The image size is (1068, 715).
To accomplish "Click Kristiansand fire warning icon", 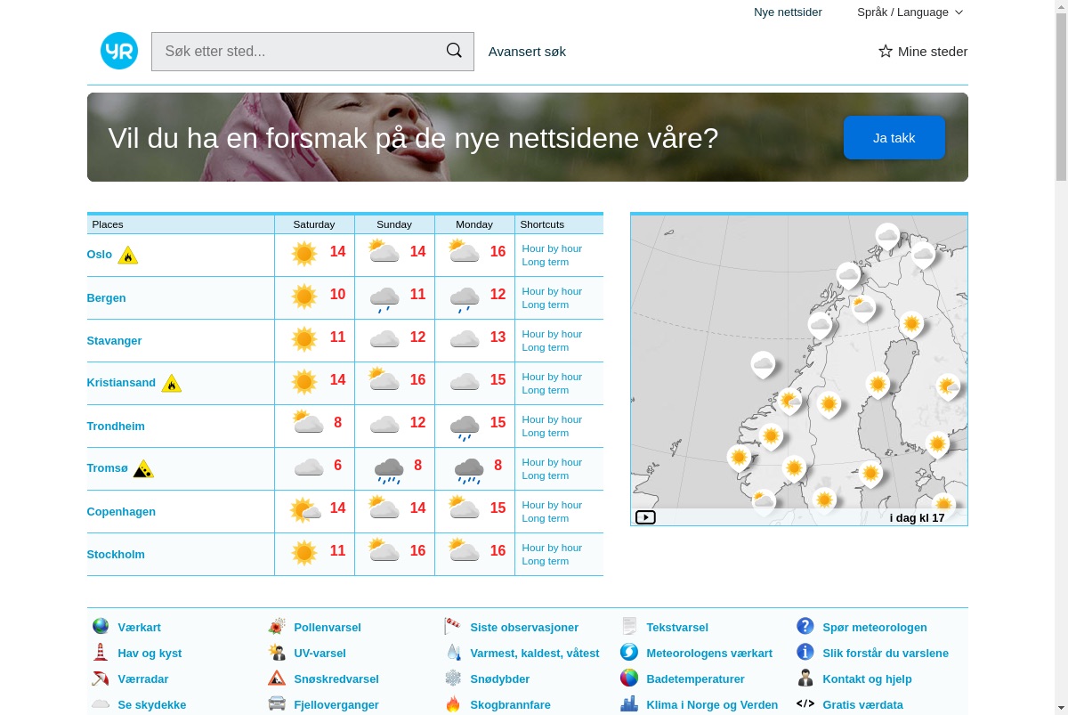I will click(x=172, y=384).
